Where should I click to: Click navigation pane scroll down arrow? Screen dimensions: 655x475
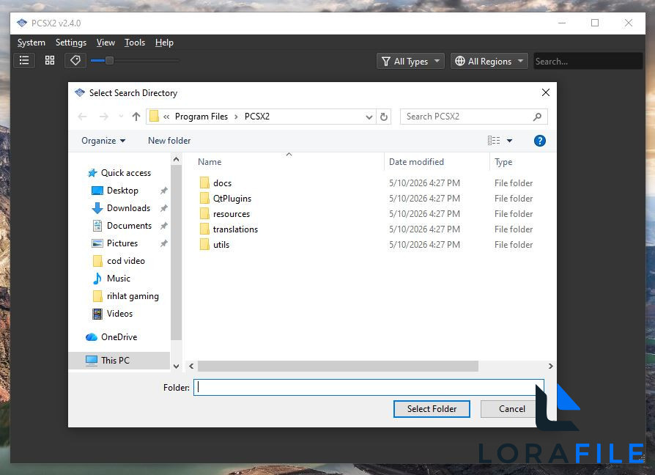point(177,367)
